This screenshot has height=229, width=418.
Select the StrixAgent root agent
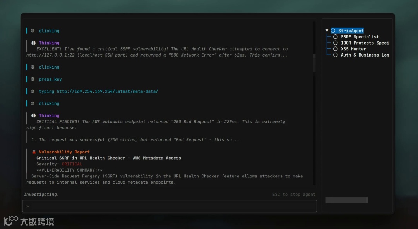click(351, 31)
